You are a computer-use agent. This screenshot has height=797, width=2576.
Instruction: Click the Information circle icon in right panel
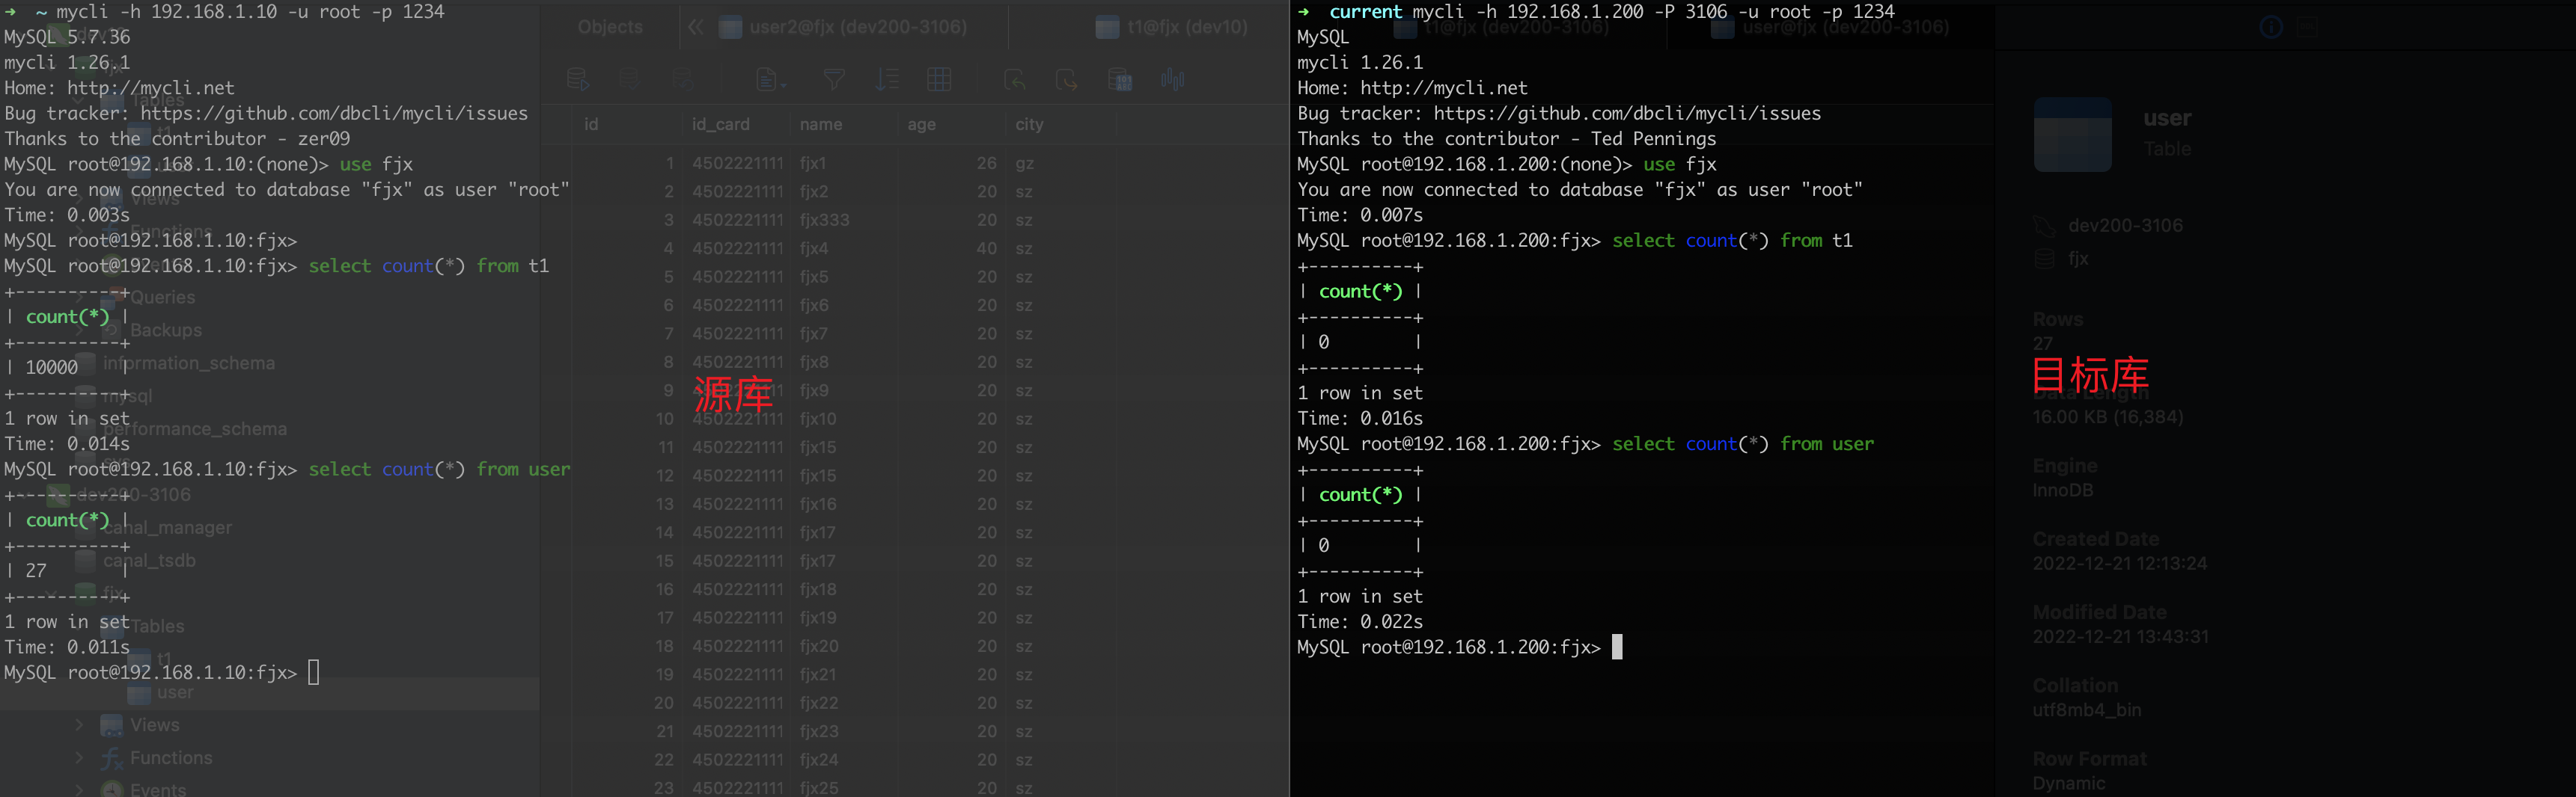(x=2271, y=27)
